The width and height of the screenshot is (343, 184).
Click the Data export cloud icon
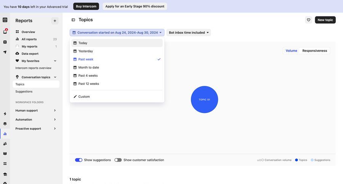[17, 54]
